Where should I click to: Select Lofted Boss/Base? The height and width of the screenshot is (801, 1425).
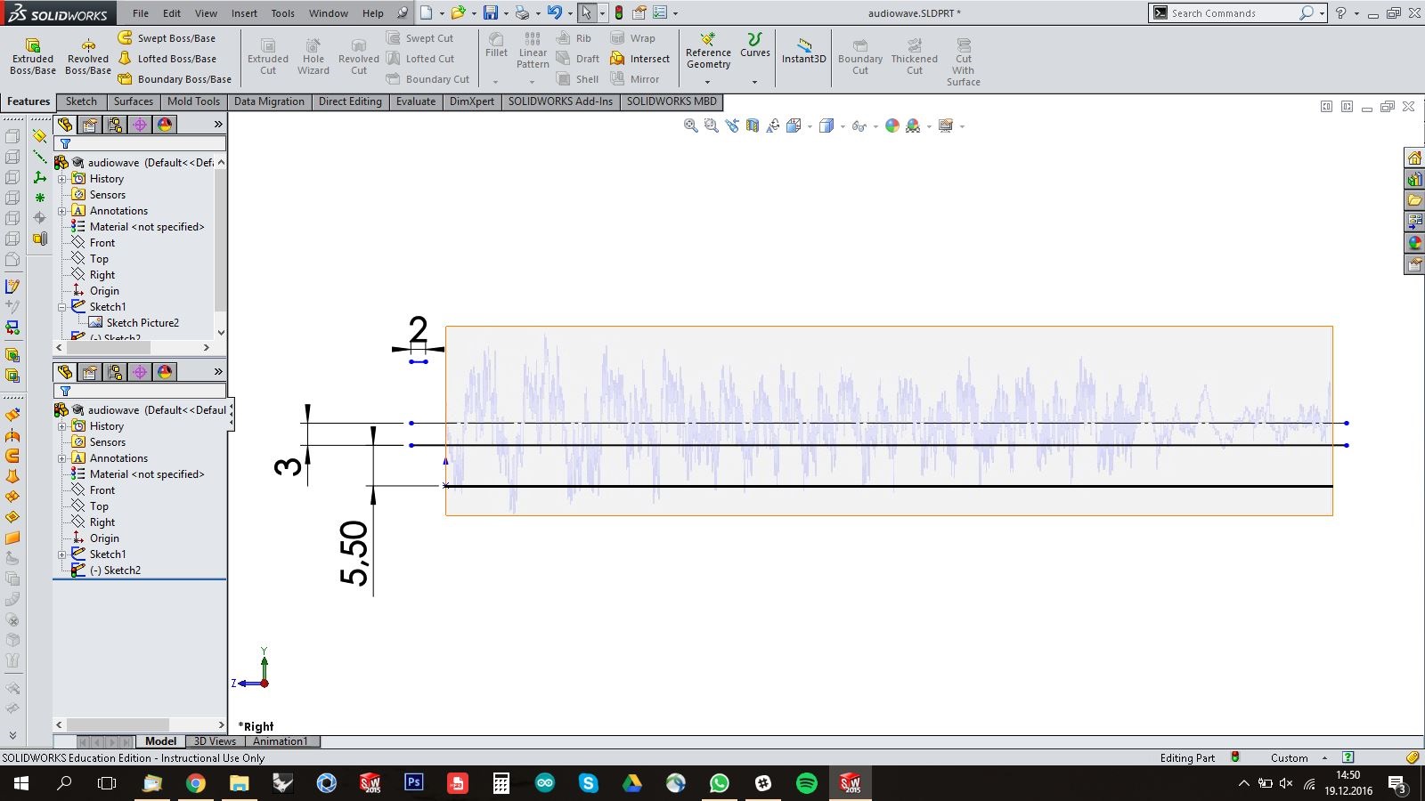167,59
